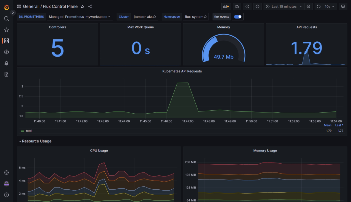Click the General folder breadcrumb
Image resolution: width=351 pixels, height=202 pixels.
pos(31,7)
